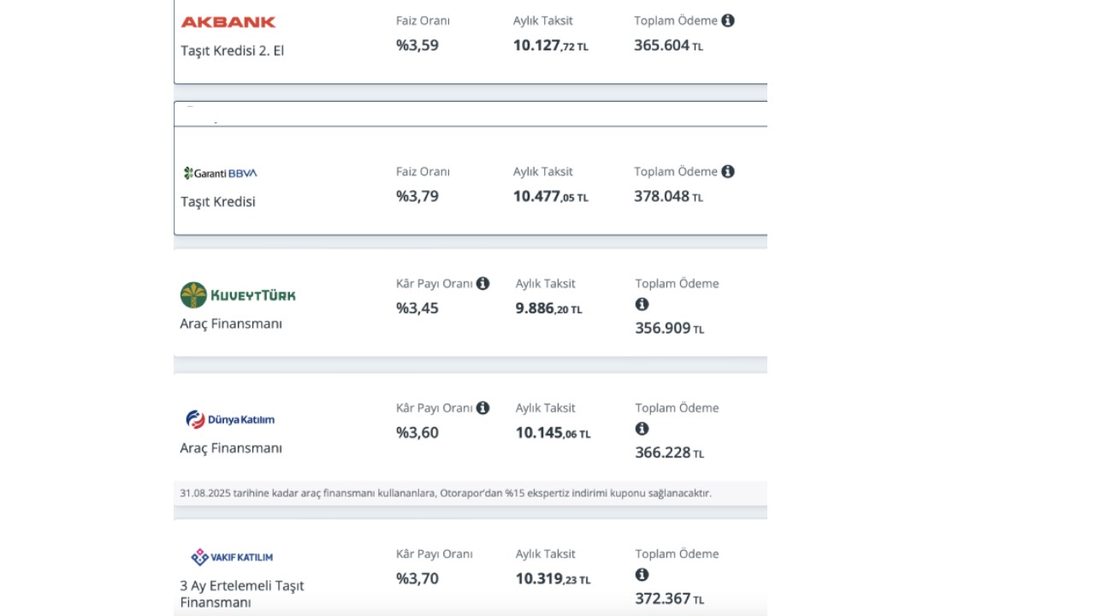The height and width of the screenshot is (616, 1095).
Task: Click "Toplam Ödeme" label in Vakıf Katılım row
Action: [x=677, y=554]
